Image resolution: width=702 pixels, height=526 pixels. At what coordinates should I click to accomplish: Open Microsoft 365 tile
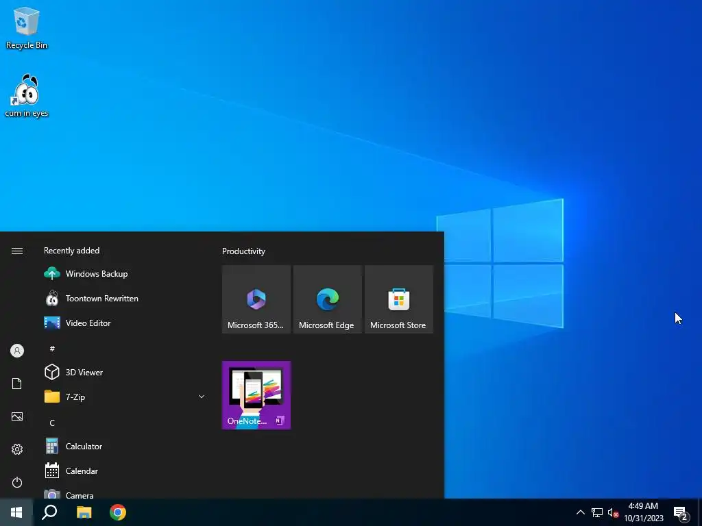[256, 299]
